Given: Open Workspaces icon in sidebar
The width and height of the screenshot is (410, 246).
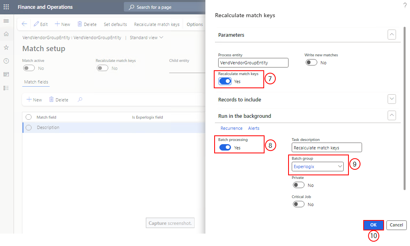Looking at the screenshot, I should (6, 75).
